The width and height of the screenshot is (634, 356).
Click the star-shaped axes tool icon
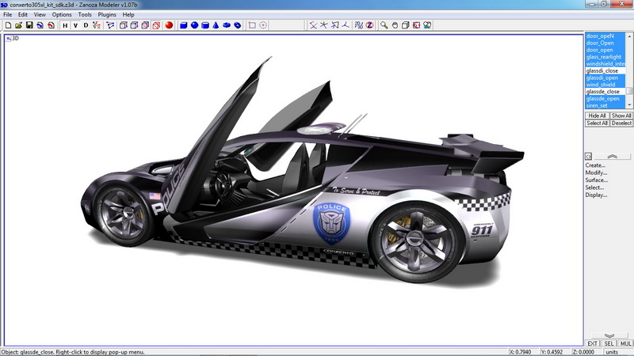[324, 25]
